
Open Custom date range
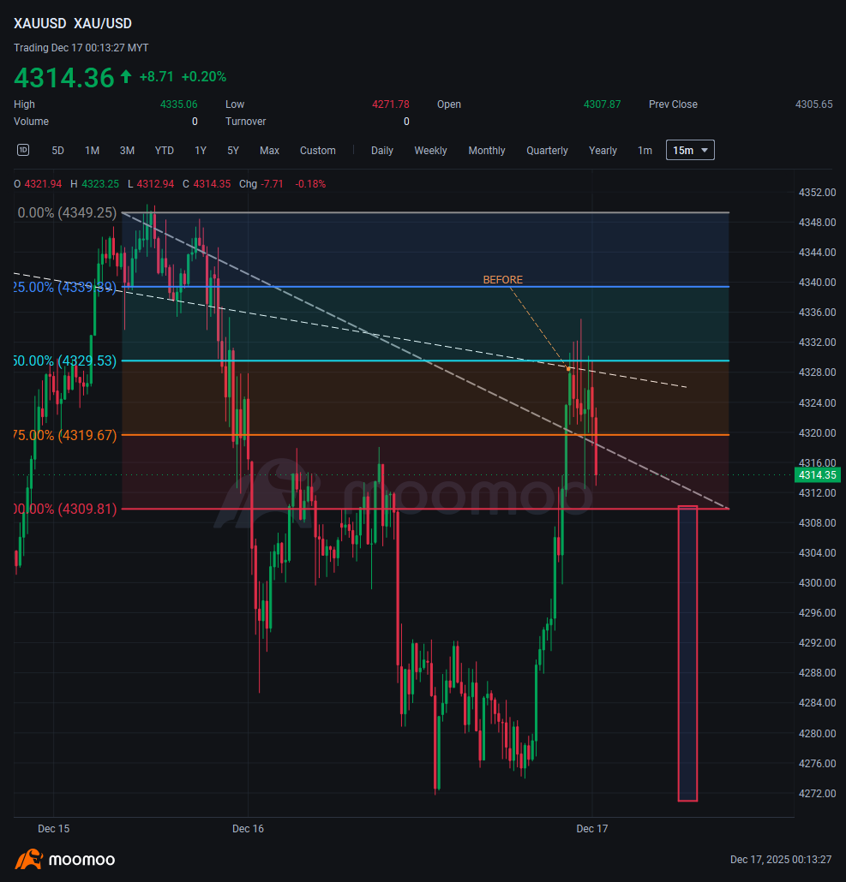tap(318, 151)
